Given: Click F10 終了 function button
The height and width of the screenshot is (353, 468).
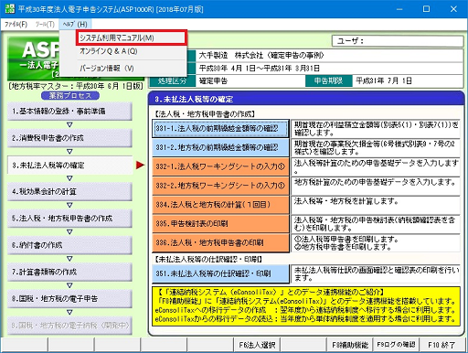Looking at the screenshot, I should 441,345.
